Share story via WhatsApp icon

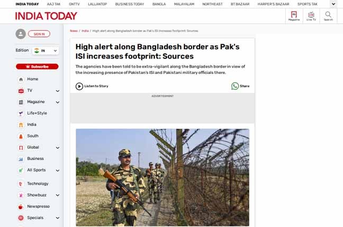(x=235, y=86)
